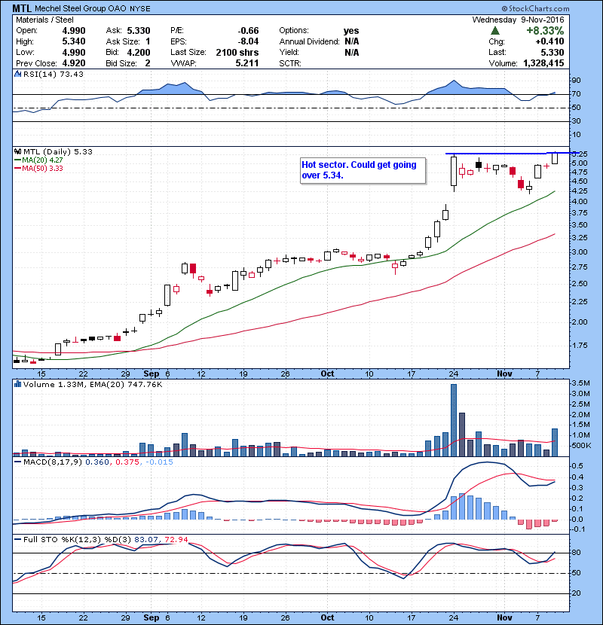This screenshot has width=603, height=625.
Task: Click the candlestick icon beside MTL (Daily)
Action: (17, 151)
